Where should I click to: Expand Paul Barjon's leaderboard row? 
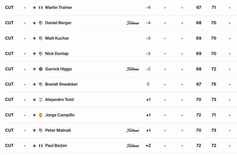pyautogui.click(x=121, y=146)
